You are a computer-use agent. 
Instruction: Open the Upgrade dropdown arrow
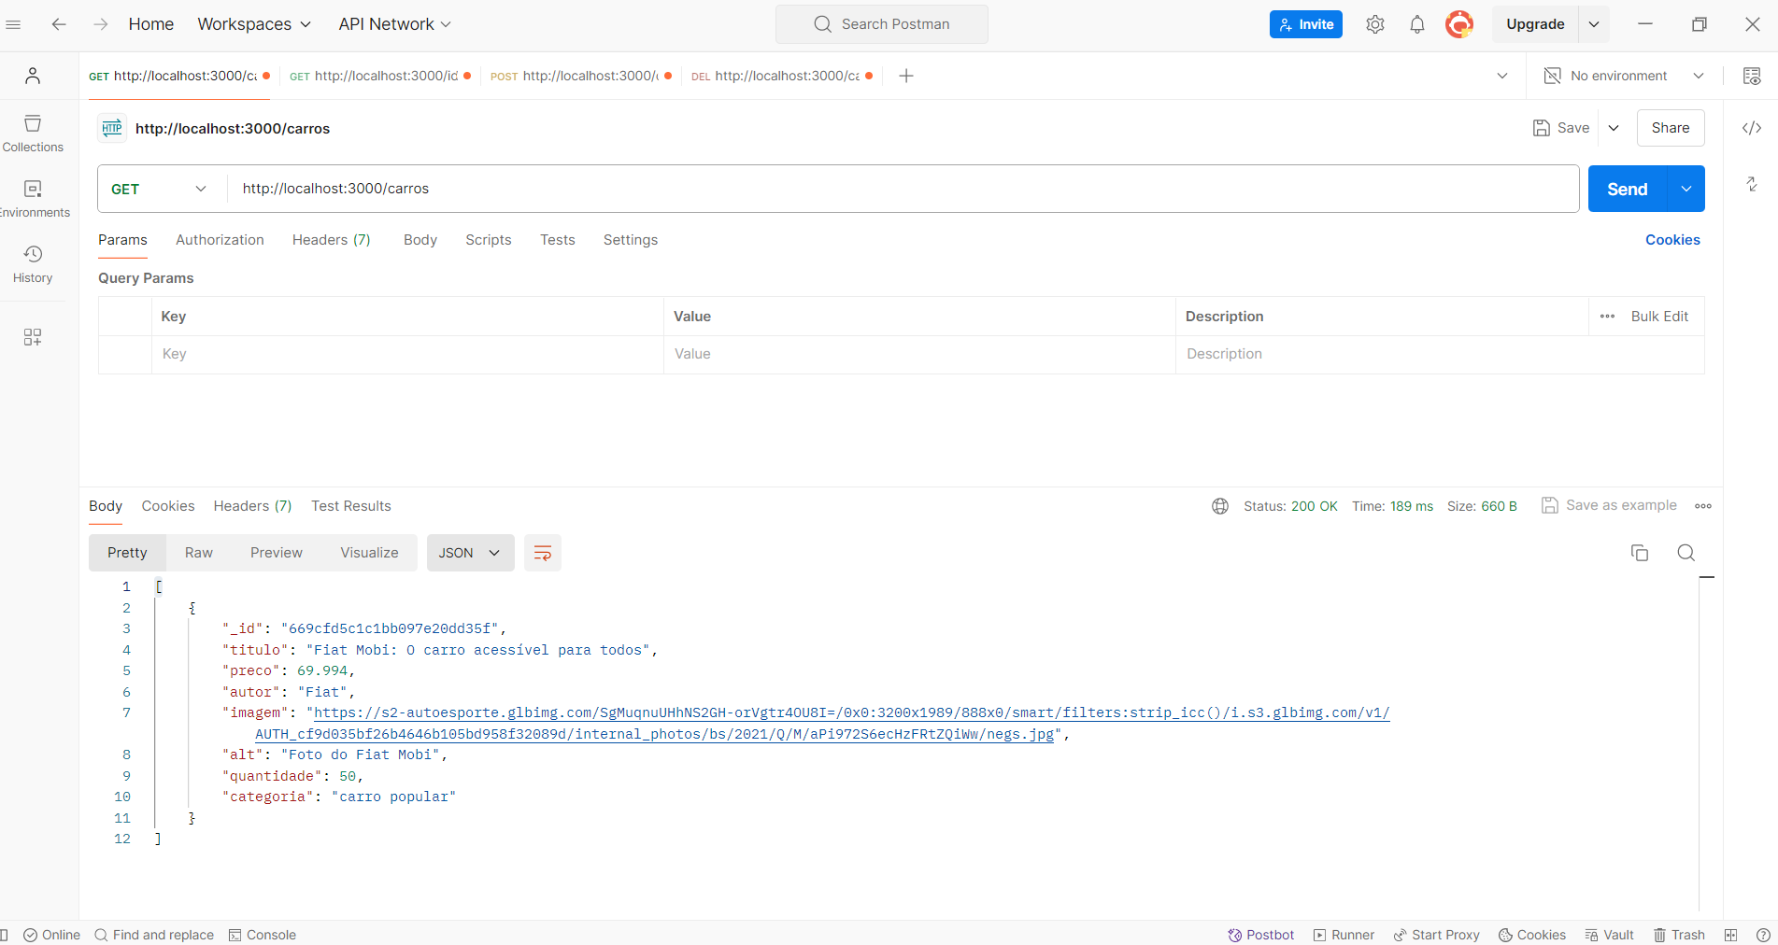(1594, 24)
